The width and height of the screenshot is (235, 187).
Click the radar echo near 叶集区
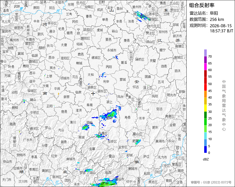100,136
